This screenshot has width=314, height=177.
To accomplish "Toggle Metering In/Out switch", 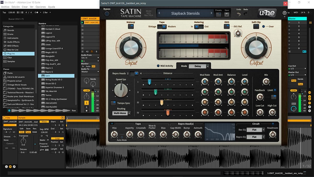I will tap(199, 26).
